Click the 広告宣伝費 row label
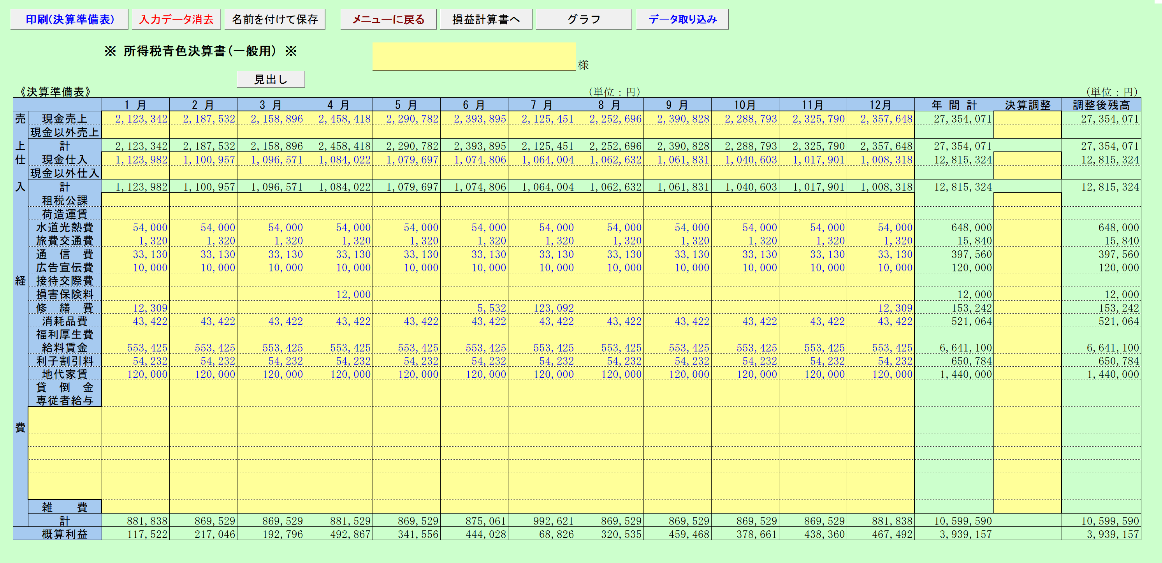This screenshot has height=563, width=1162. [x=65, y=267]
